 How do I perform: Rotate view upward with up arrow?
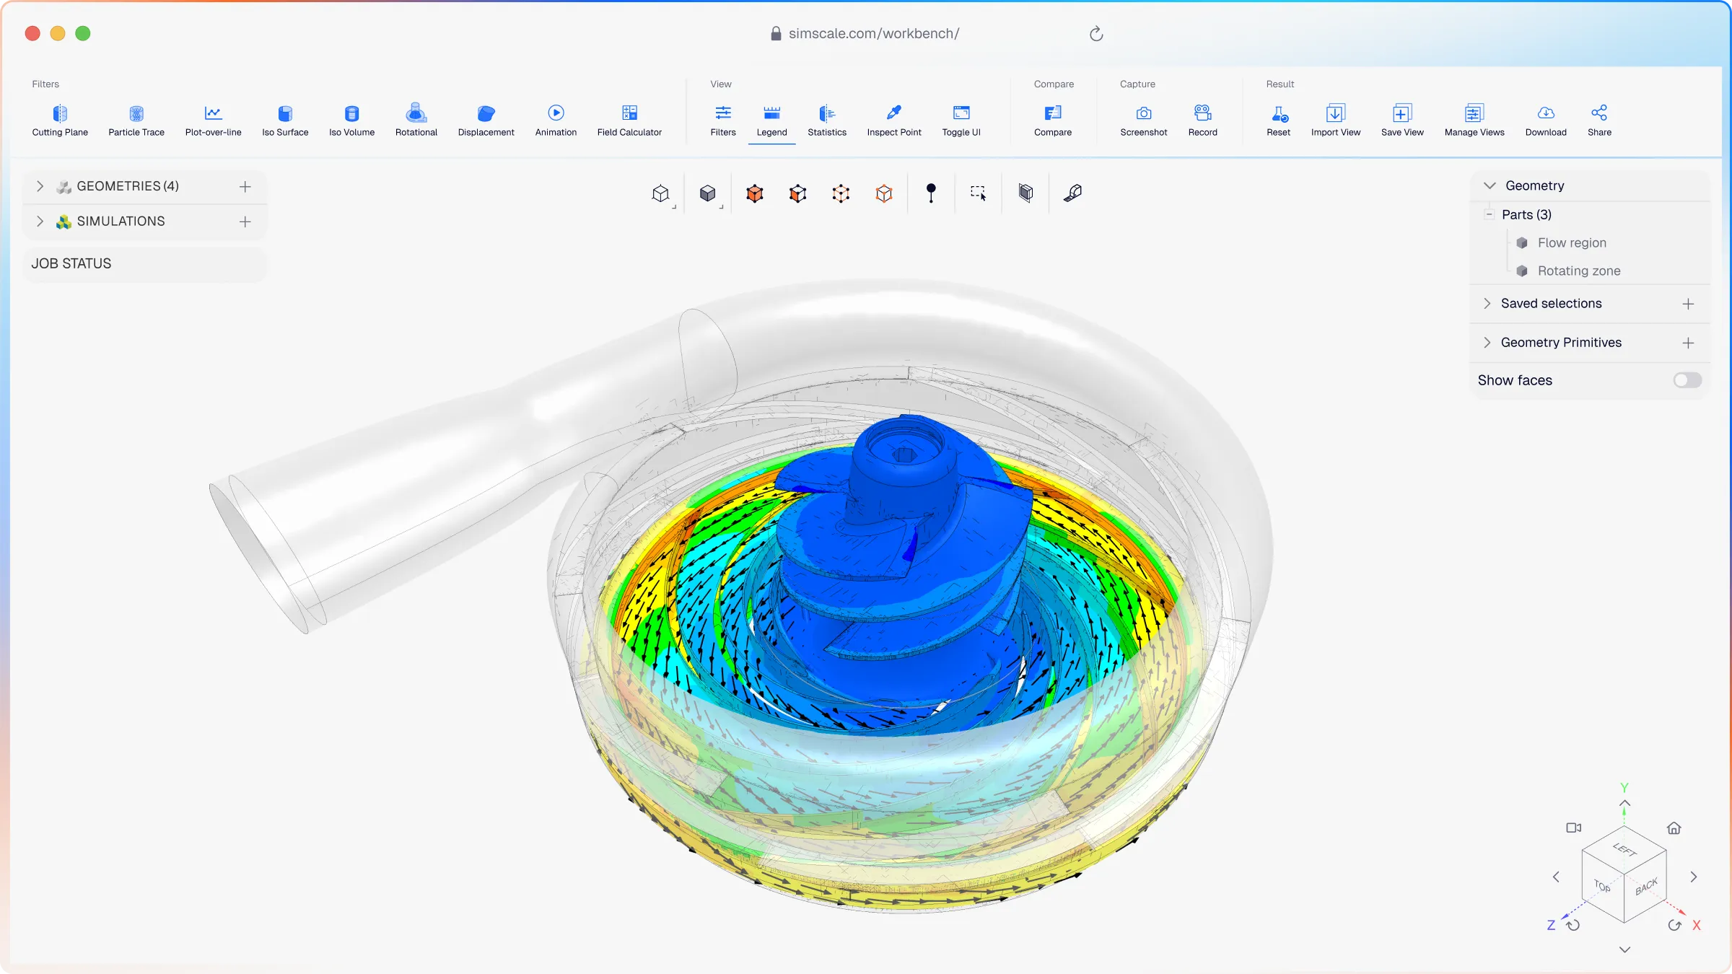click(x=1624, y=803)
